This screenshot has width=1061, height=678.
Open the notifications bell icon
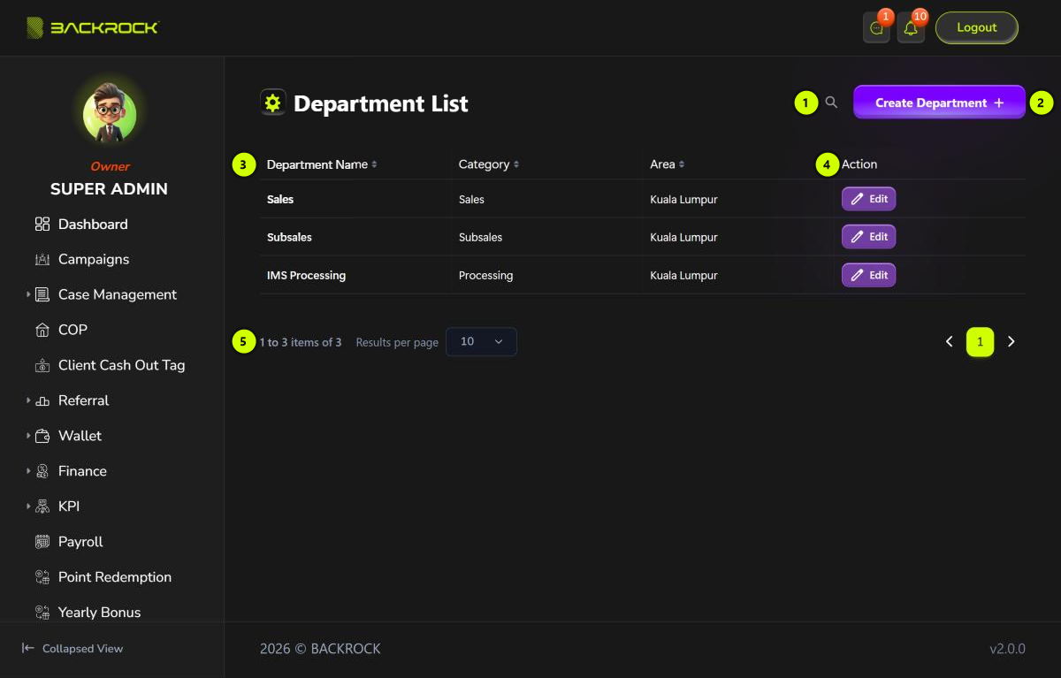(x=911, y=28)
